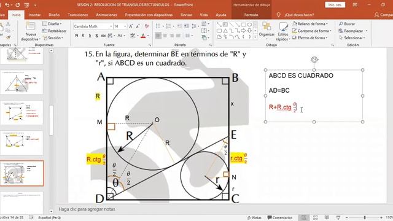
Task: Toggle strikethrough (abc) formatting
Action: tap(103, 36)
